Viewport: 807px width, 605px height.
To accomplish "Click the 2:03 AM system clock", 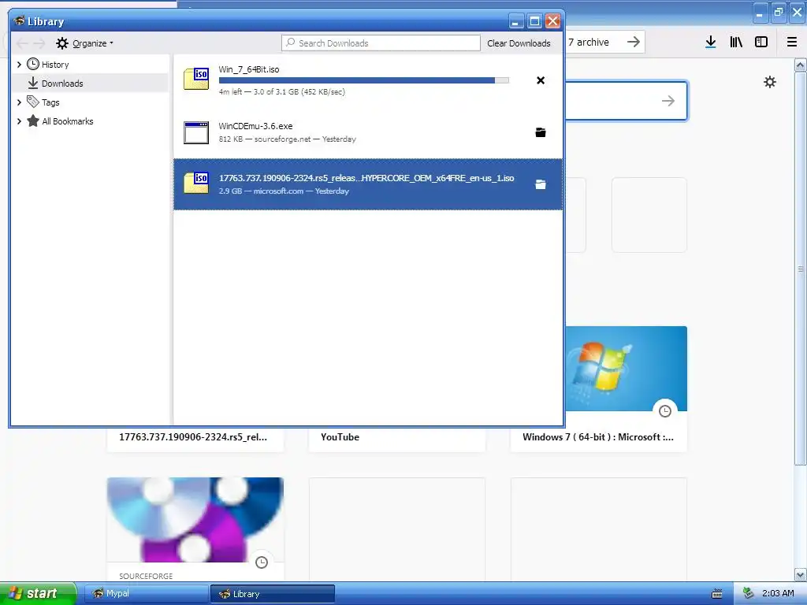I will [x=778, y=594].
